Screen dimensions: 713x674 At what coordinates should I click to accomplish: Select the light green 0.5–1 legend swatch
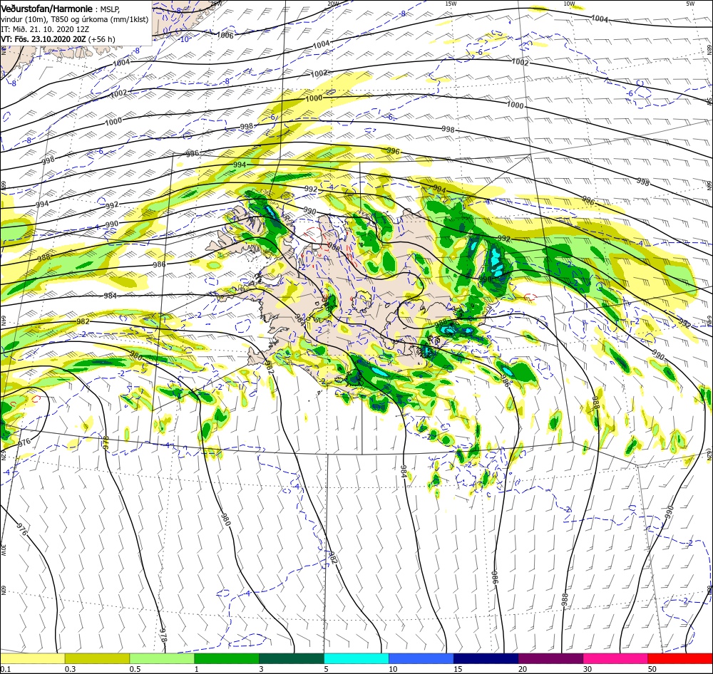click(162, 658)
